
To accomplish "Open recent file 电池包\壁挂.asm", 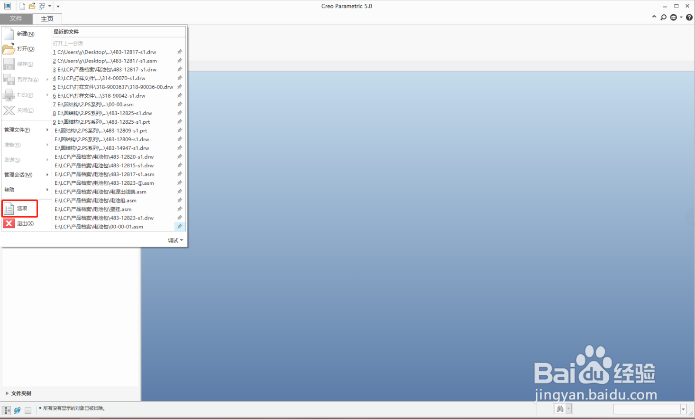I will click(x=93, y=209).
